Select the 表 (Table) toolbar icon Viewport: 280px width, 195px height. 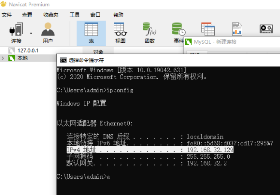(91, 30)
